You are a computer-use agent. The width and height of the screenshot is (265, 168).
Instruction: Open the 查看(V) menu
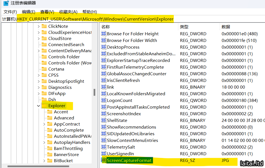point(47,12)
